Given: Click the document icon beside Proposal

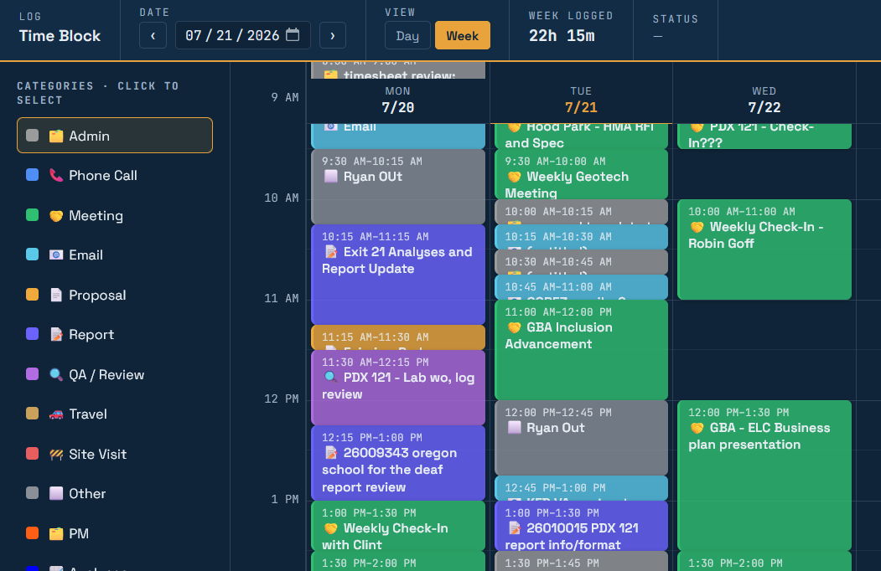Looking at the screenshot, I should click(x=56, y=295).
